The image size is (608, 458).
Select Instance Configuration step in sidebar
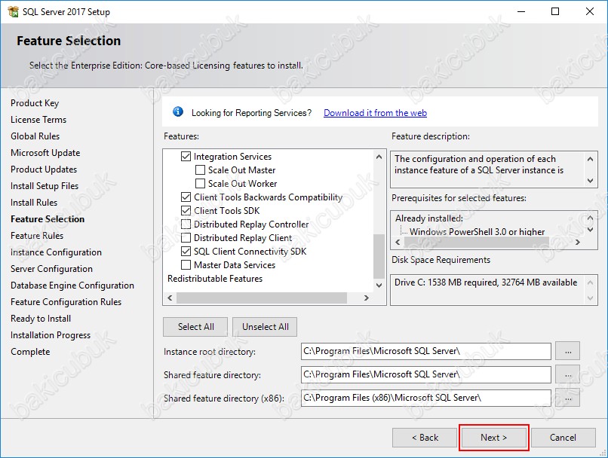(56, 252)
